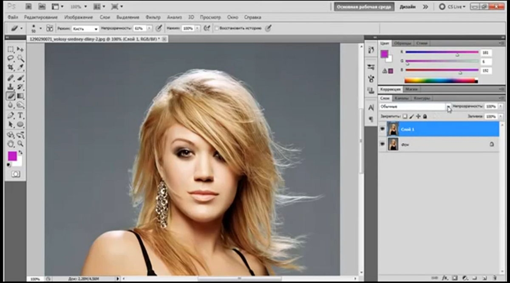510x283 pixels.
Task: Open the layer Непрозрачность arrow in Layers panel
Action: [501, 106]
